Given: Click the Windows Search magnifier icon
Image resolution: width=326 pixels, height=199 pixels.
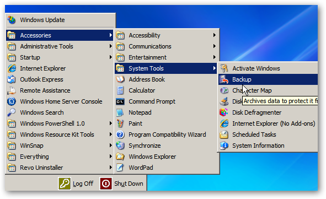Looking at the screenshot, I should click(12, 112).
